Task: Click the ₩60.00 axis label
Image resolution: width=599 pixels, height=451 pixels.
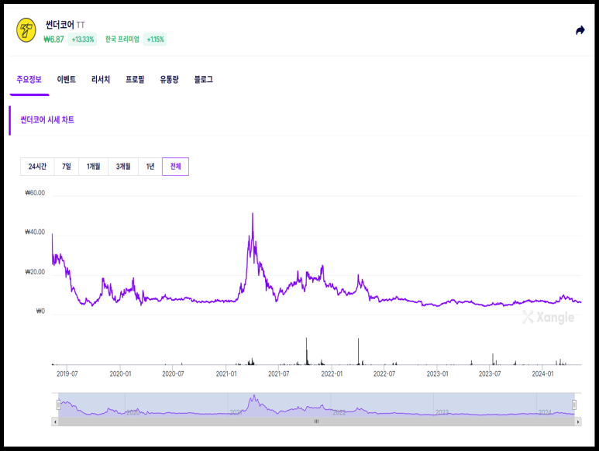Action: tap(35, 193)
